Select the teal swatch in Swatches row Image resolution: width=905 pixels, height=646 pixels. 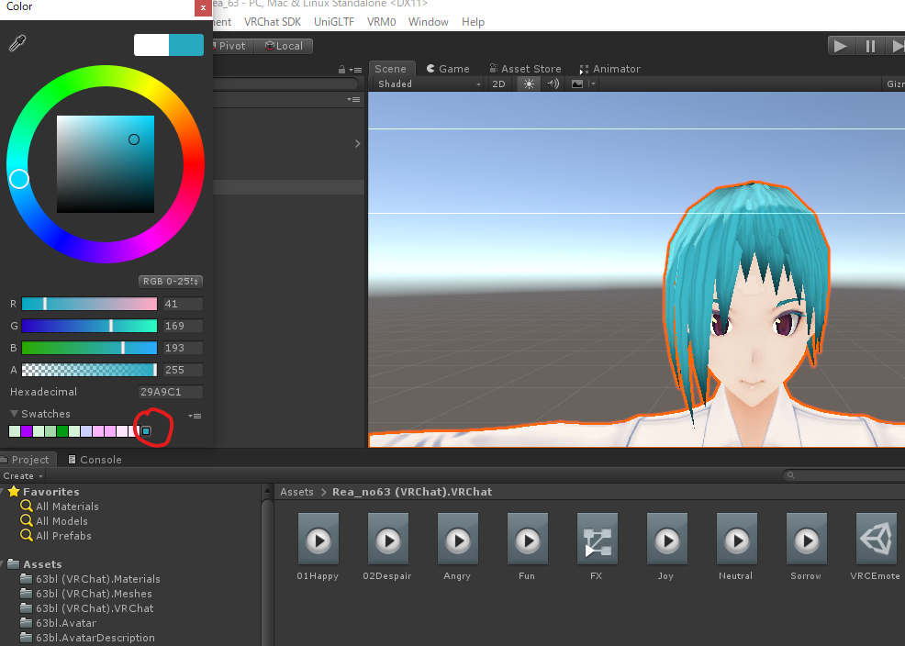(x=146, y=431)
